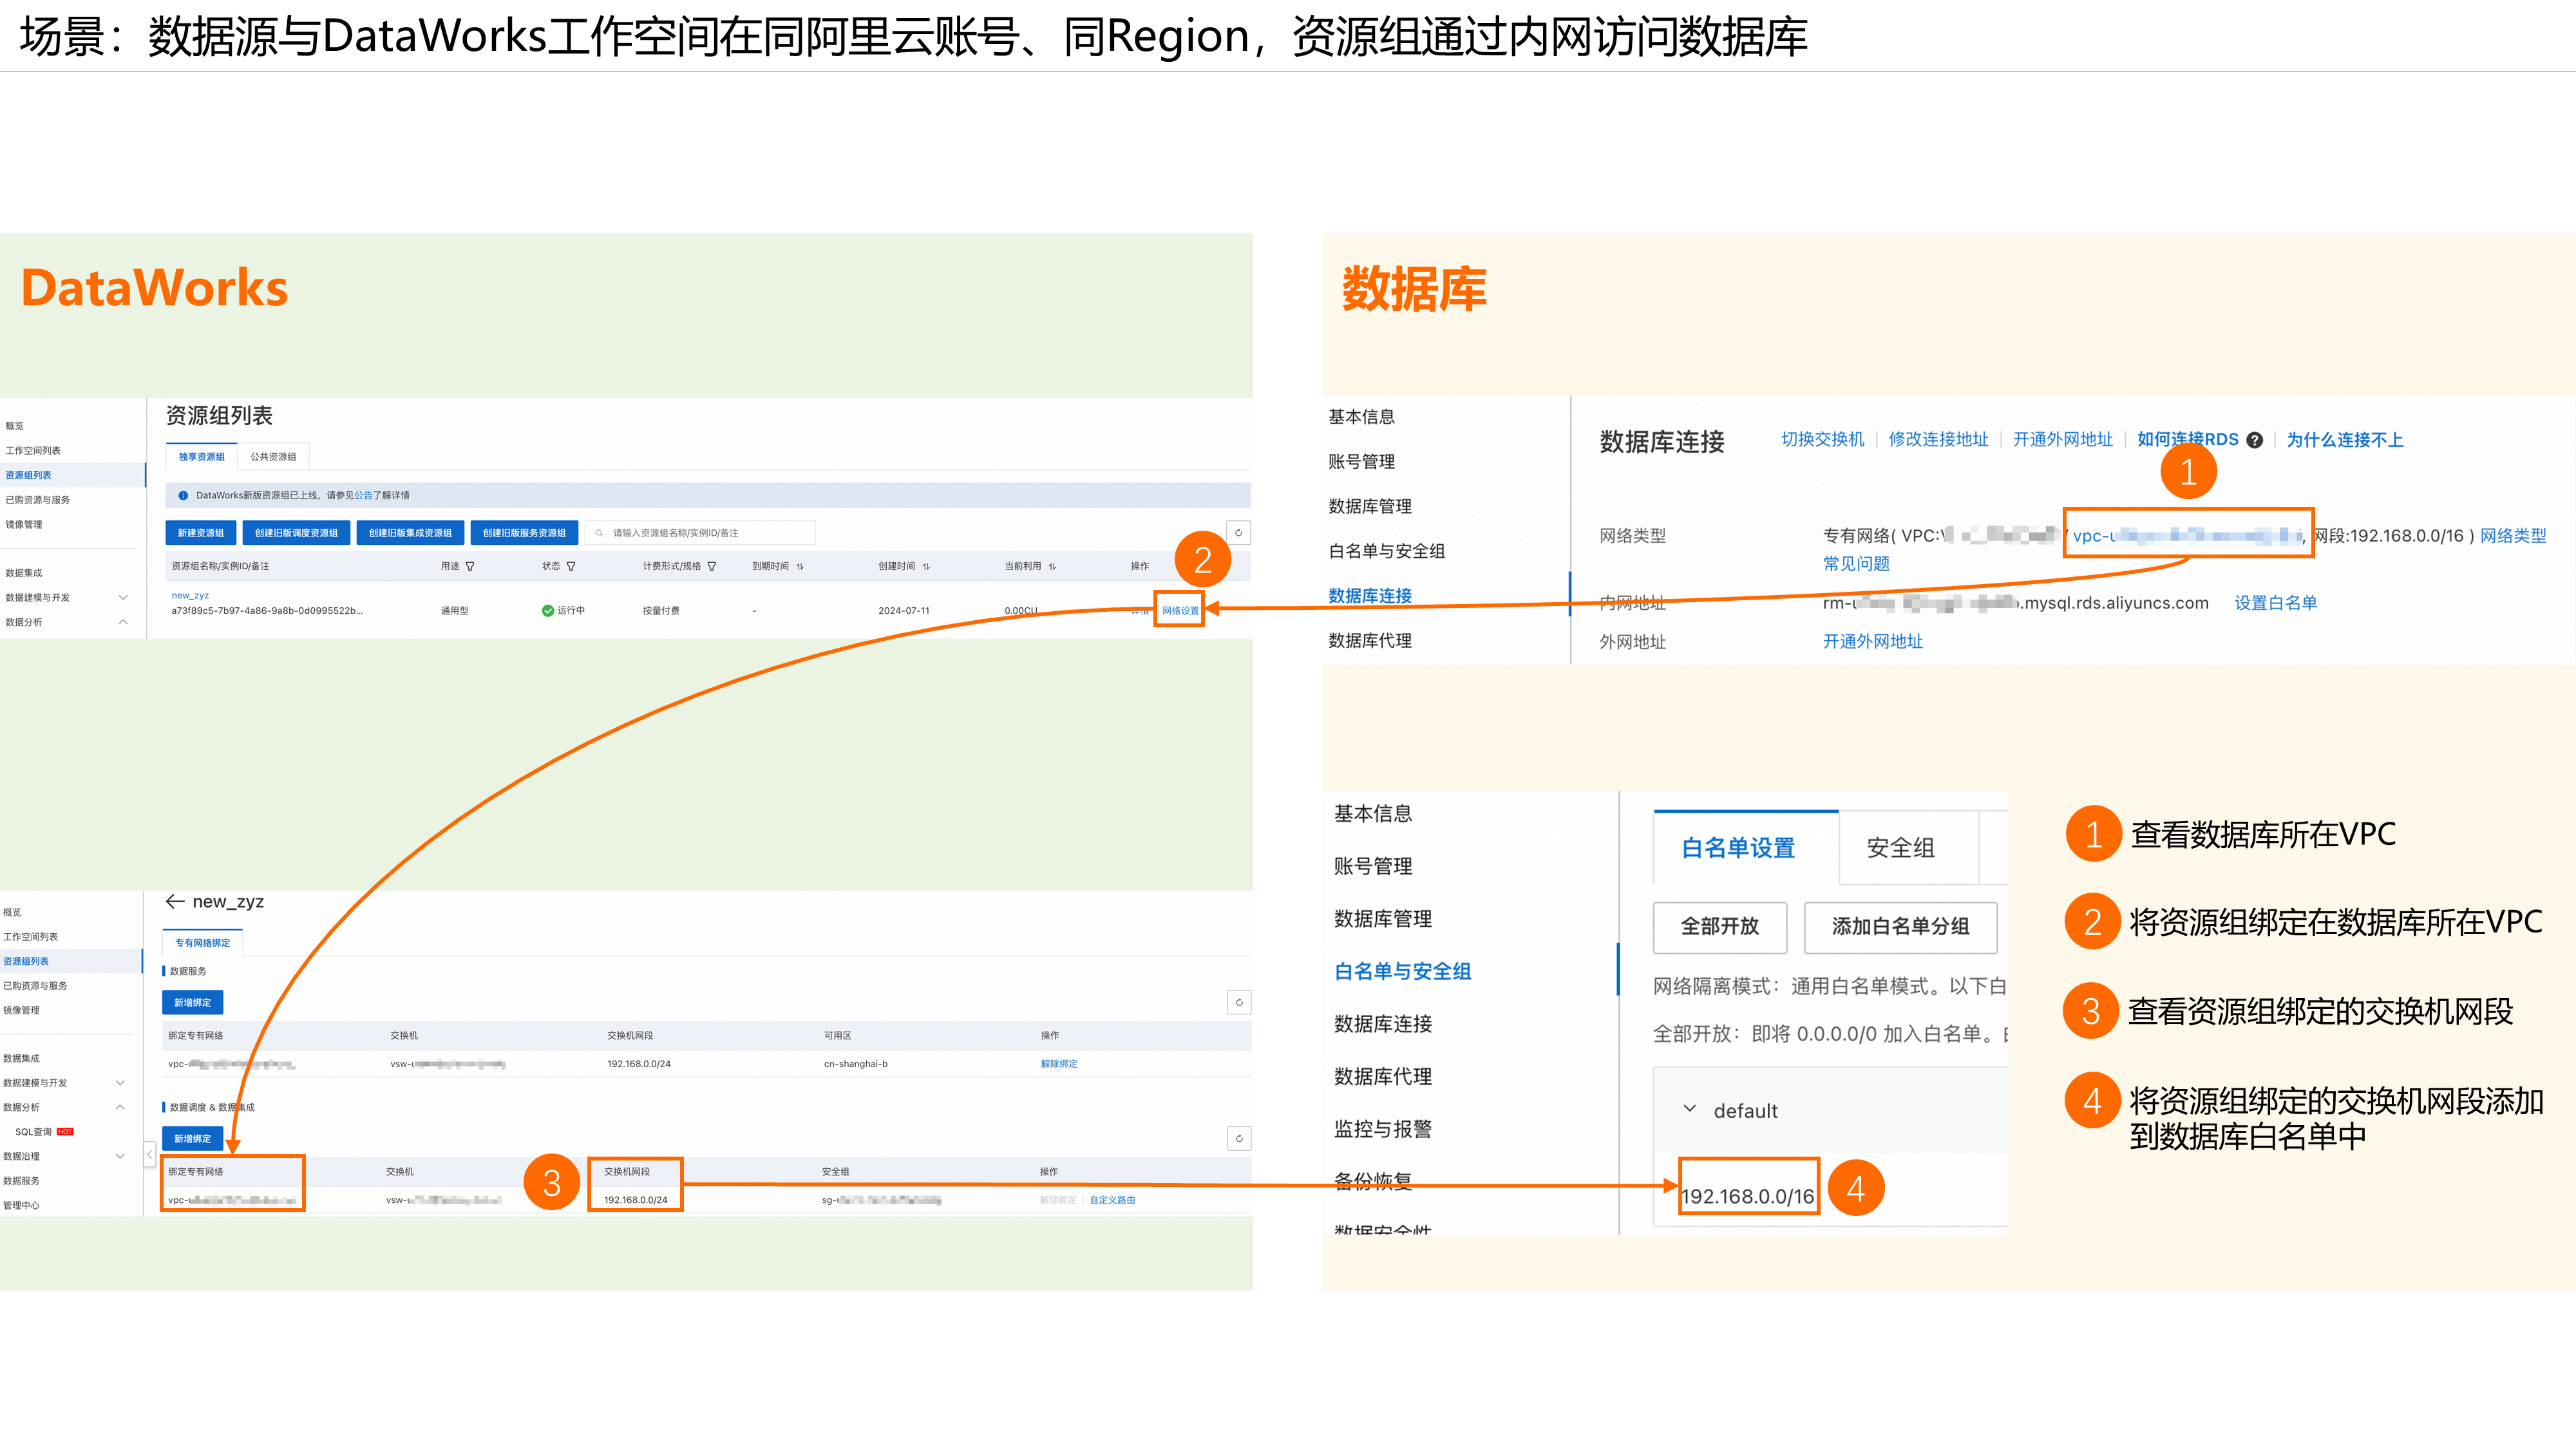Open 监控与报警 in the database menu

(x=1382, y=1129)
